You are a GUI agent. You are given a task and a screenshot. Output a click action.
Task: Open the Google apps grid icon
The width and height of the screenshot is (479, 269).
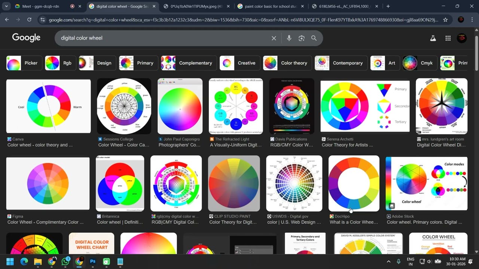click(x=448, y=38)
